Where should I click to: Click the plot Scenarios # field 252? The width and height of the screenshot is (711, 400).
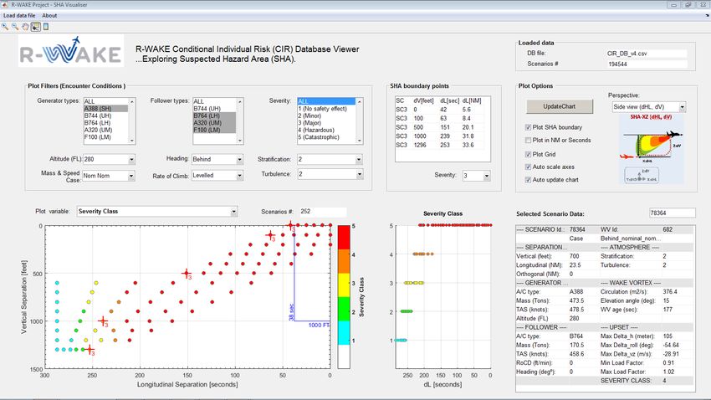pos(322,212)
